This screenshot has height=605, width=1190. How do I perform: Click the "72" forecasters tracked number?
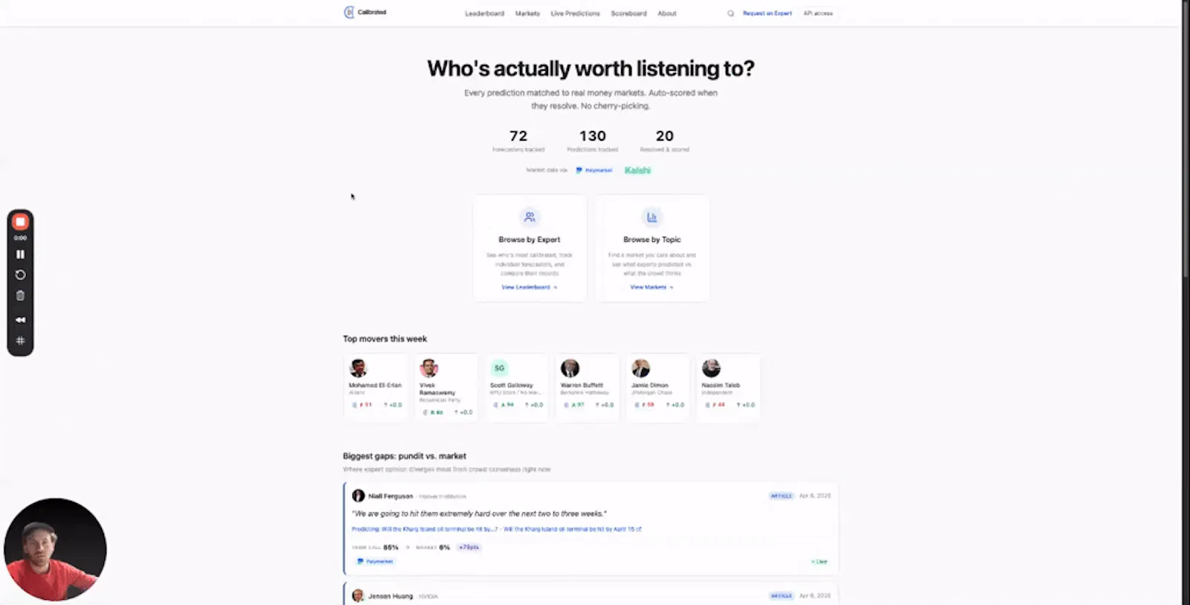pyautogui.click(x=518, y=136)
